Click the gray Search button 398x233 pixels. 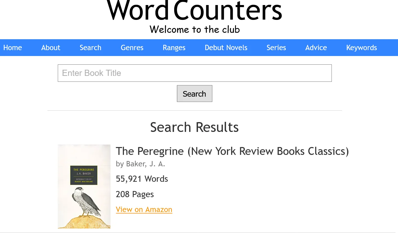point(194,94)
